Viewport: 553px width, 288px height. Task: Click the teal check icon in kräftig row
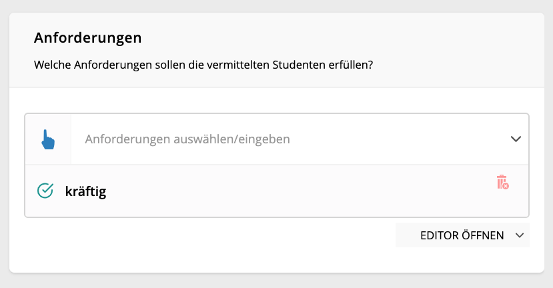(45, 191)
